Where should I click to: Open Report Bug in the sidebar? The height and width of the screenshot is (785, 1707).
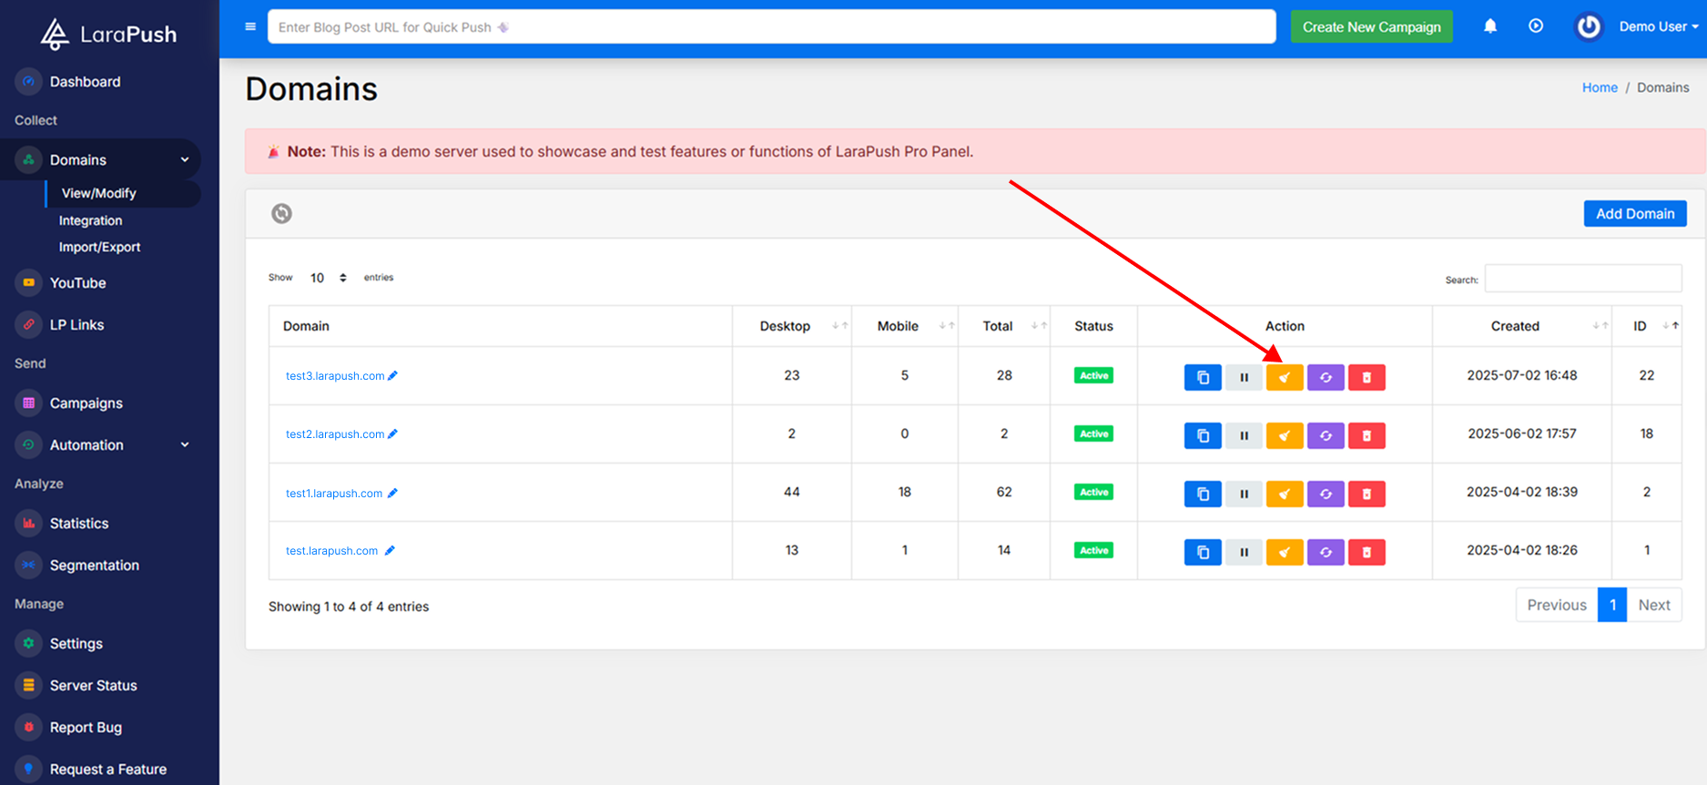pos(86,728)
